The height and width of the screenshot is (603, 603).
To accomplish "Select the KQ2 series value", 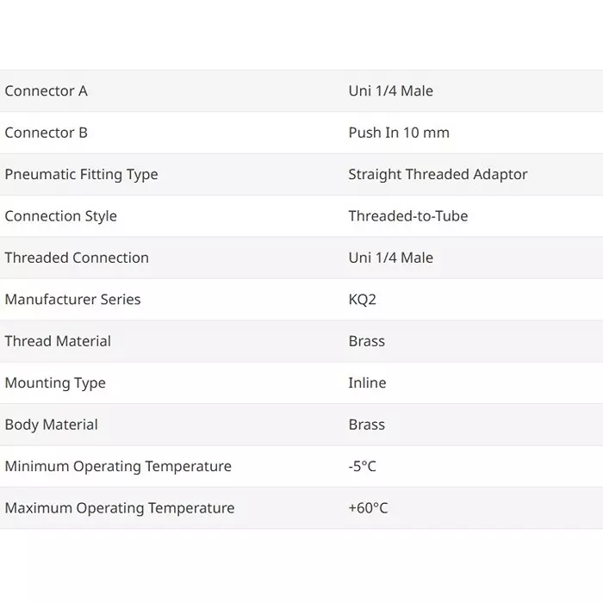I will [x=362, y=300].
